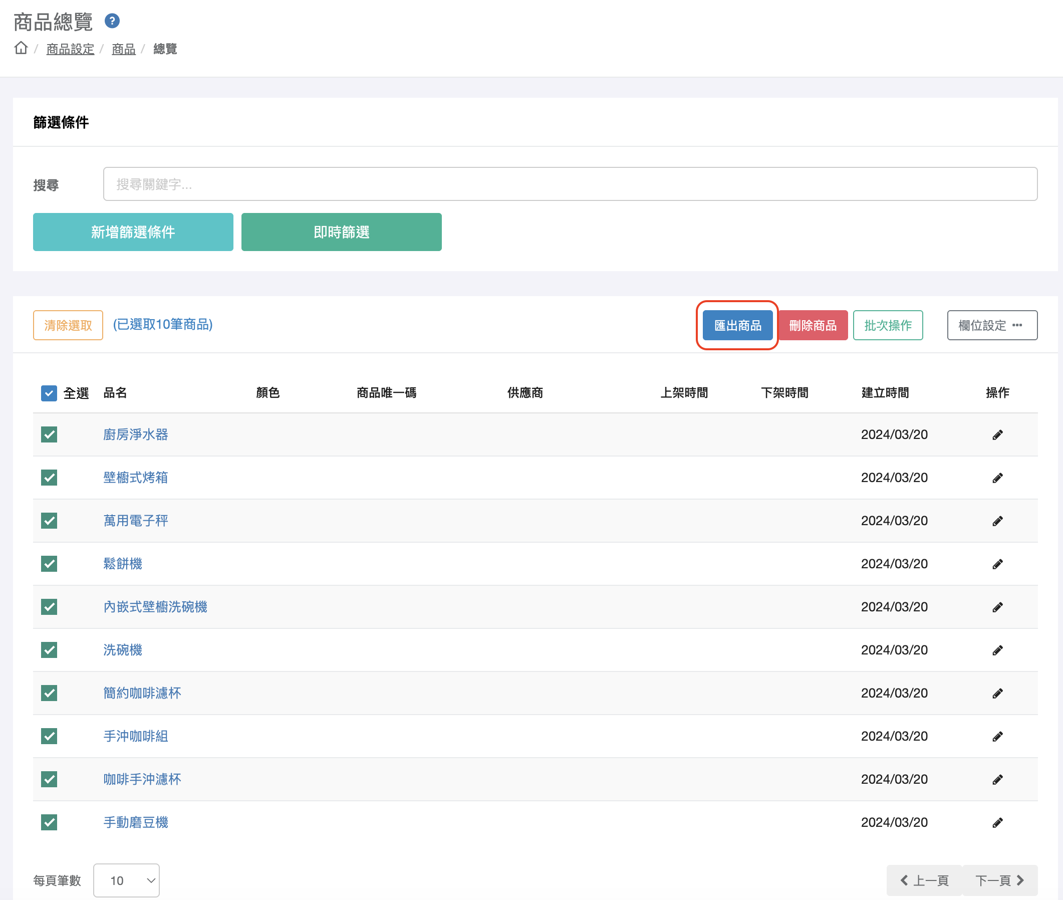This screenshot has width=1063, height=900.
Task: Uncheck the 內嵌式壁櫥洗碗機 row checkbox
Action: coord(49,607)
